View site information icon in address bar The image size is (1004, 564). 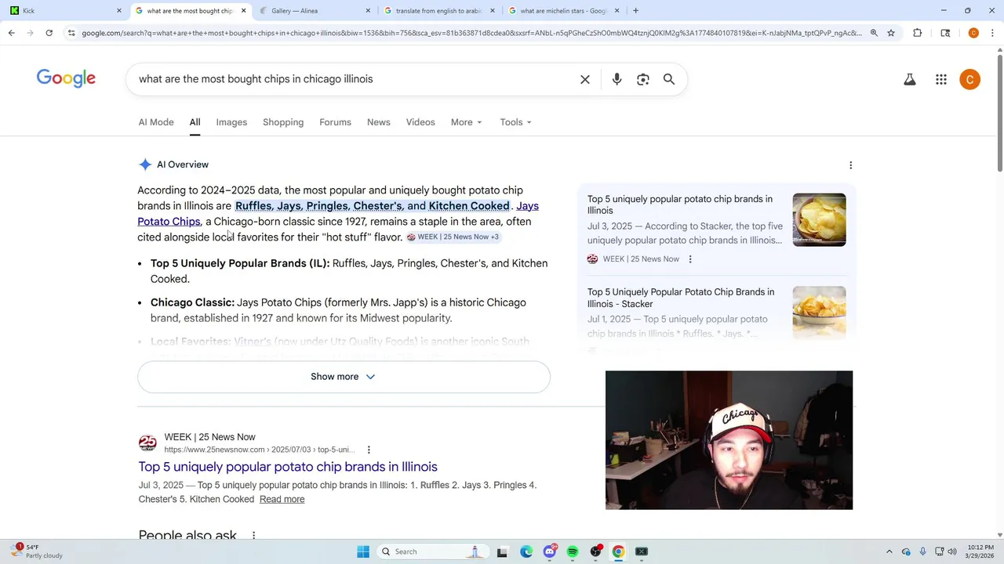[71, 33]
